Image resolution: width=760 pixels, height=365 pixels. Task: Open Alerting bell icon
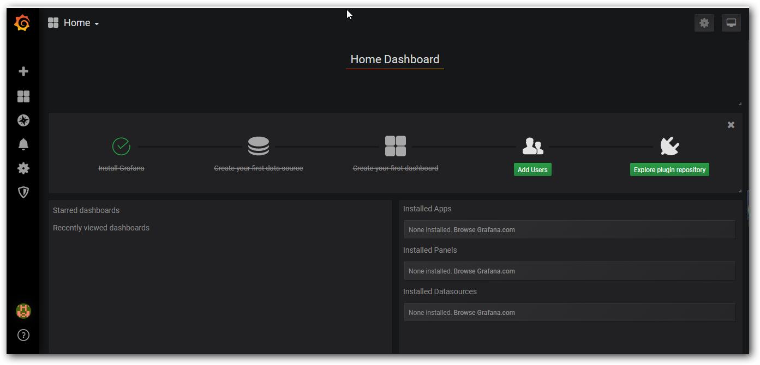click(x=23, y=144)
